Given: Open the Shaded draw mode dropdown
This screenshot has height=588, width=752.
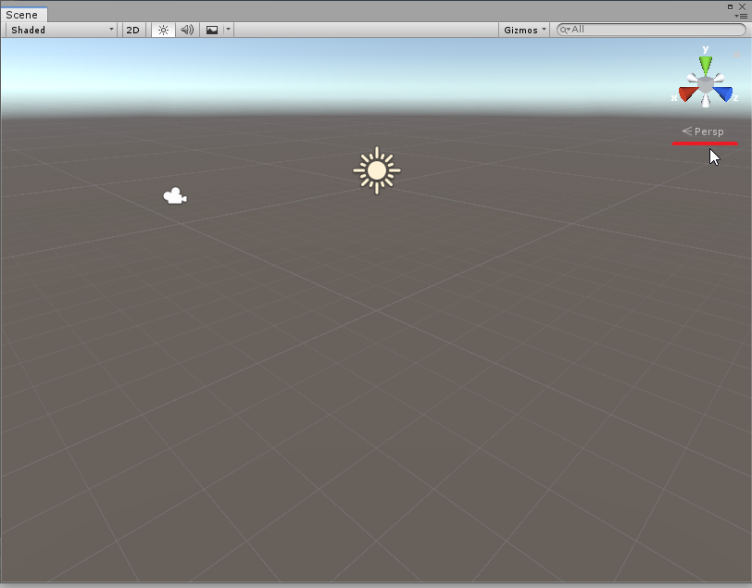Looking at the screenshot, I should (62, 30).
